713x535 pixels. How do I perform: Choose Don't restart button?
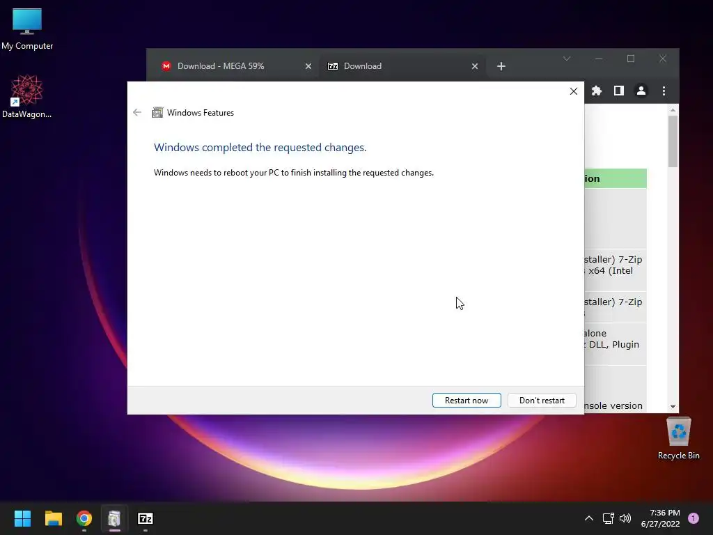tap(542, 401)
